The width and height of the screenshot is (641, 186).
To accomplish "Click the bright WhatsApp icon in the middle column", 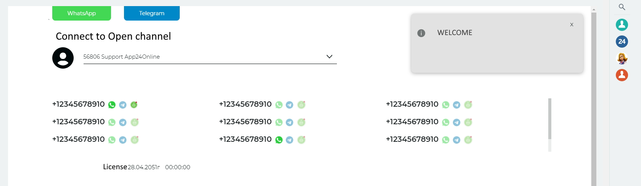I will point(279,140).
